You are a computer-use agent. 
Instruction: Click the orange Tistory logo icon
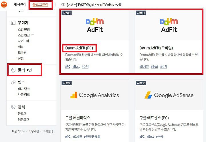pyautogui.click(x=4, y=5)
